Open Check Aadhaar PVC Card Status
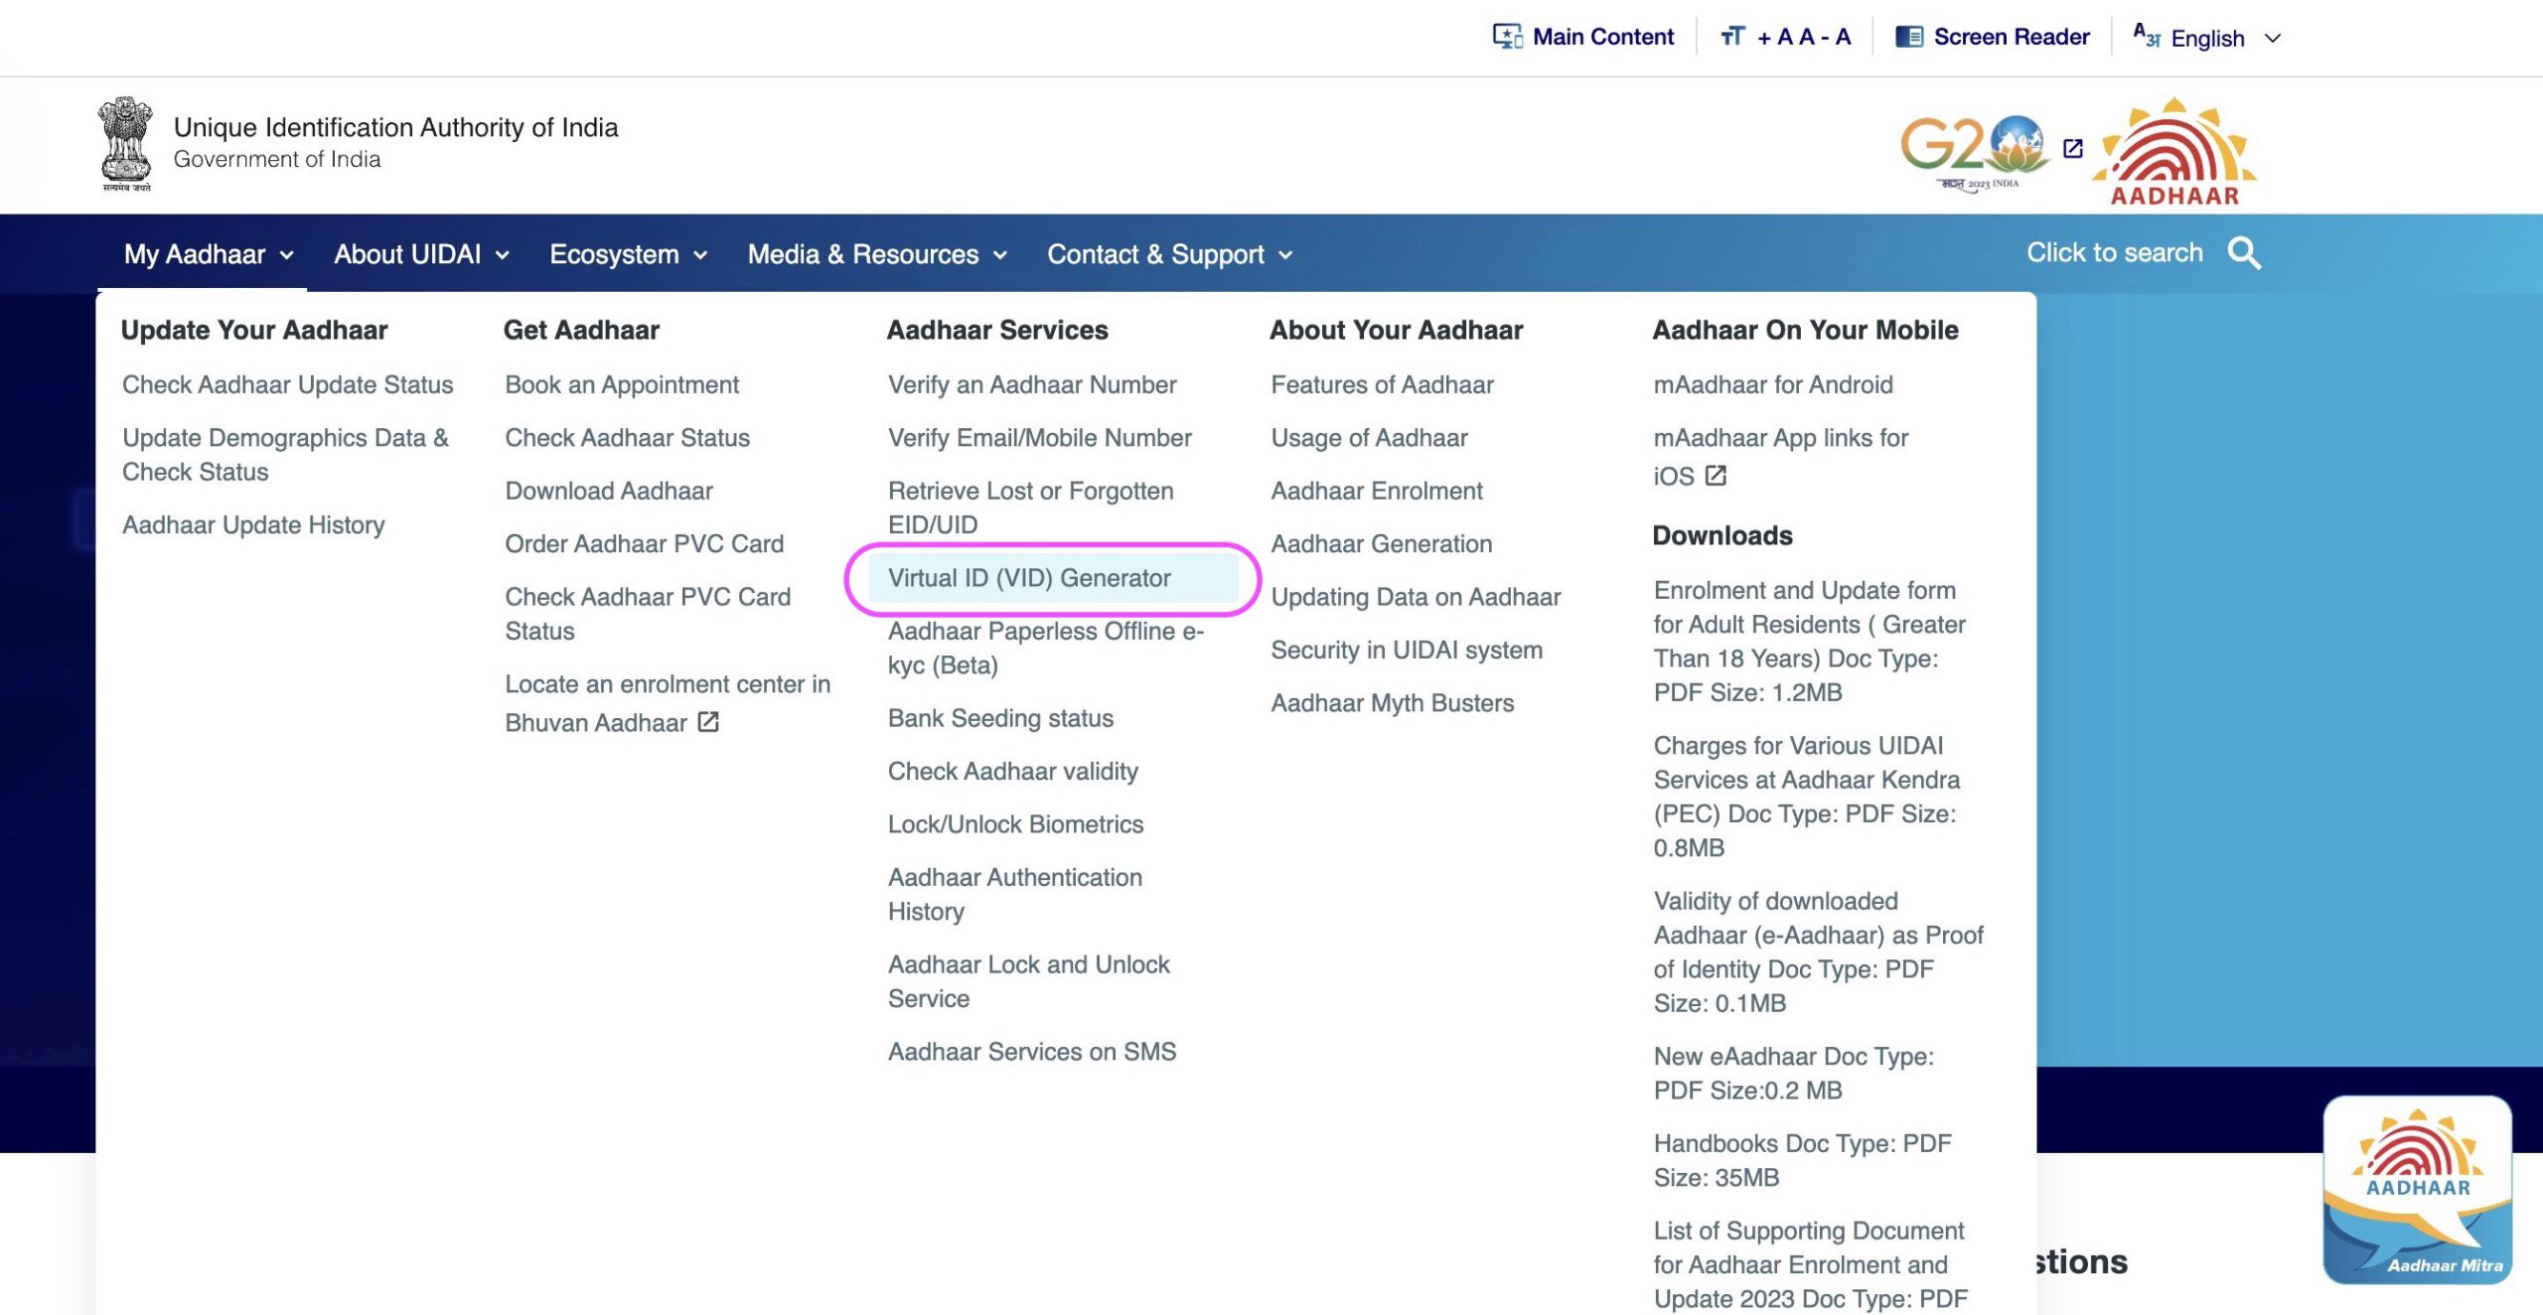The image size is (2543, 1315). 648,614
